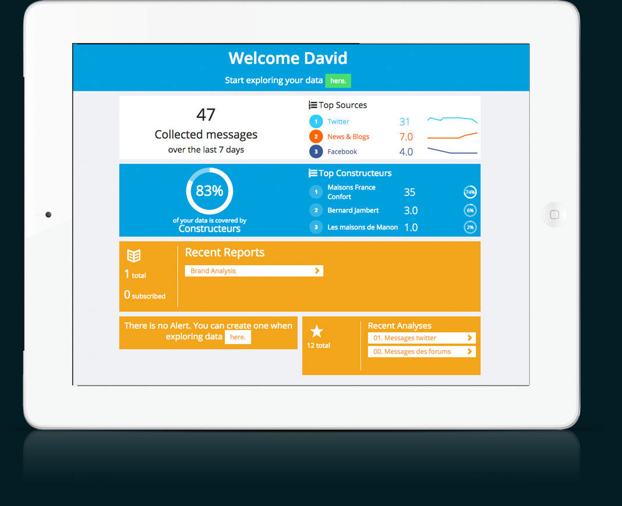This screenshot has height=506, width=622.
Task: Click Bernard Jambert value '3.0'
Action: [x=411, y=210]
